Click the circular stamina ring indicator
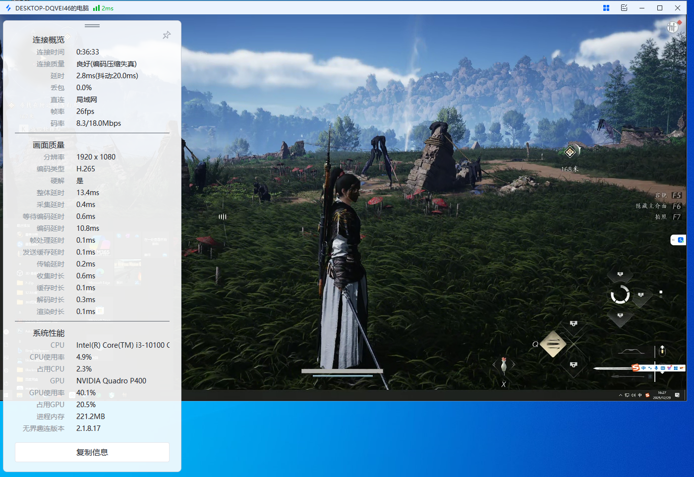 pos(620,295)
